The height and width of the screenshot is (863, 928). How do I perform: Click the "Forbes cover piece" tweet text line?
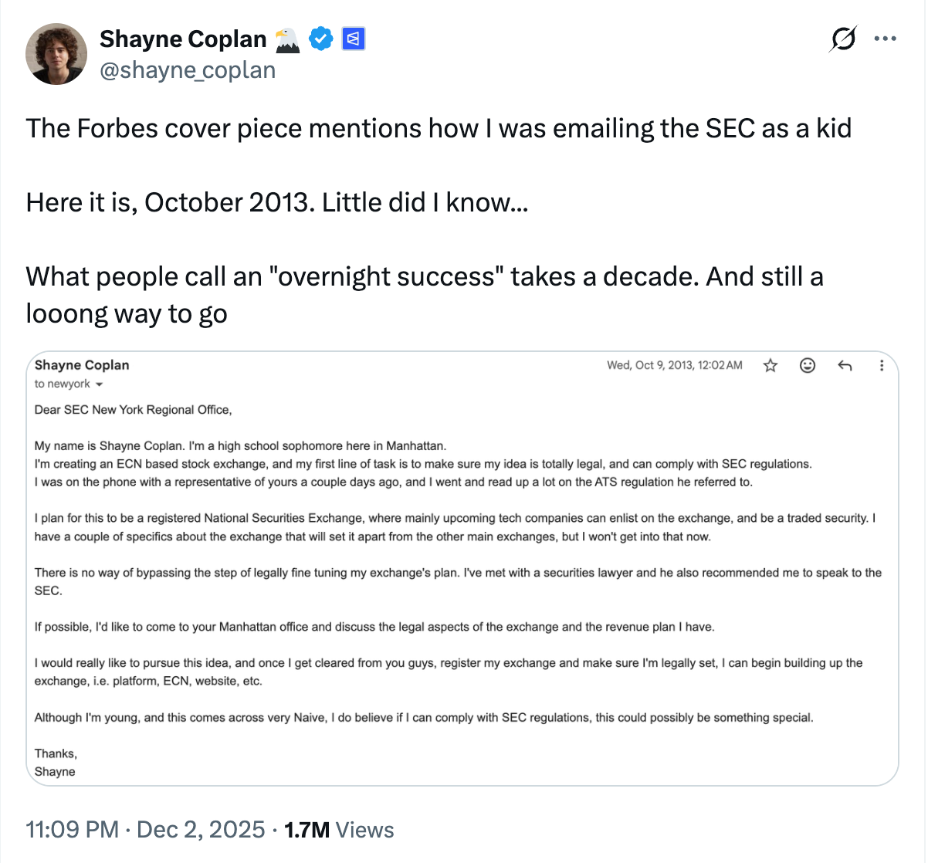[x=438, y=128]
